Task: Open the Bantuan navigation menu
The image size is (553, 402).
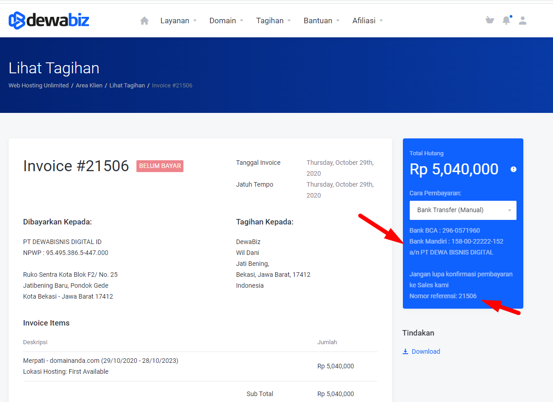Action: point(321,20)
